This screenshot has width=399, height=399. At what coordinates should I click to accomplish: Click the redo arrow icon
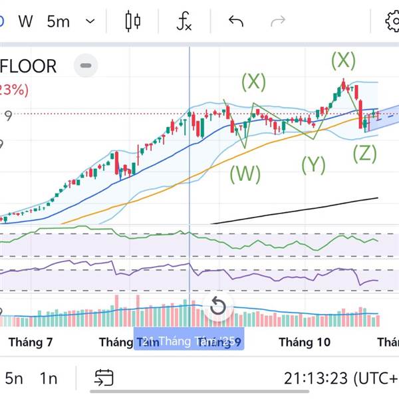click(x=278, y=21)
